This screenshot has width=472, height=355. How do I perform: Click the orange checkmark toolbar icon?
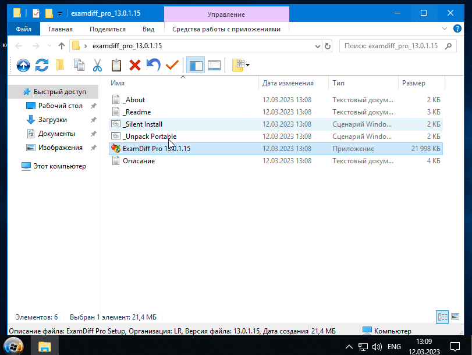click(172, 65)
